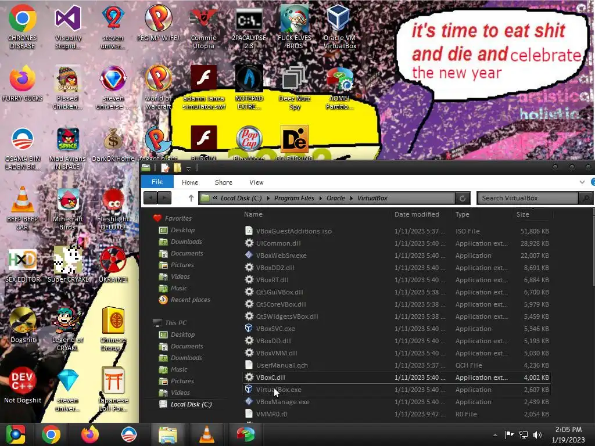Open the Dev-C++ desktop icon

point(23,384)
